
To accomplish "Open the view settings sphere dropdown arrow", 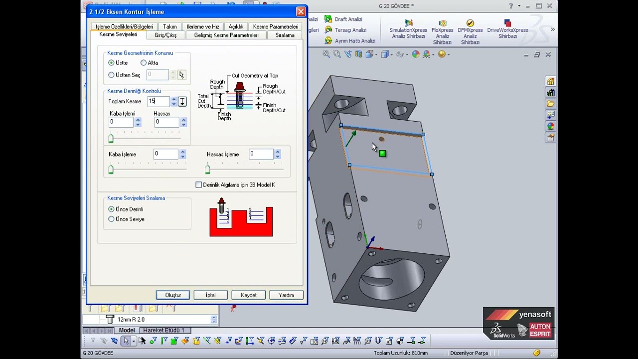I will [x=449, y=54].
